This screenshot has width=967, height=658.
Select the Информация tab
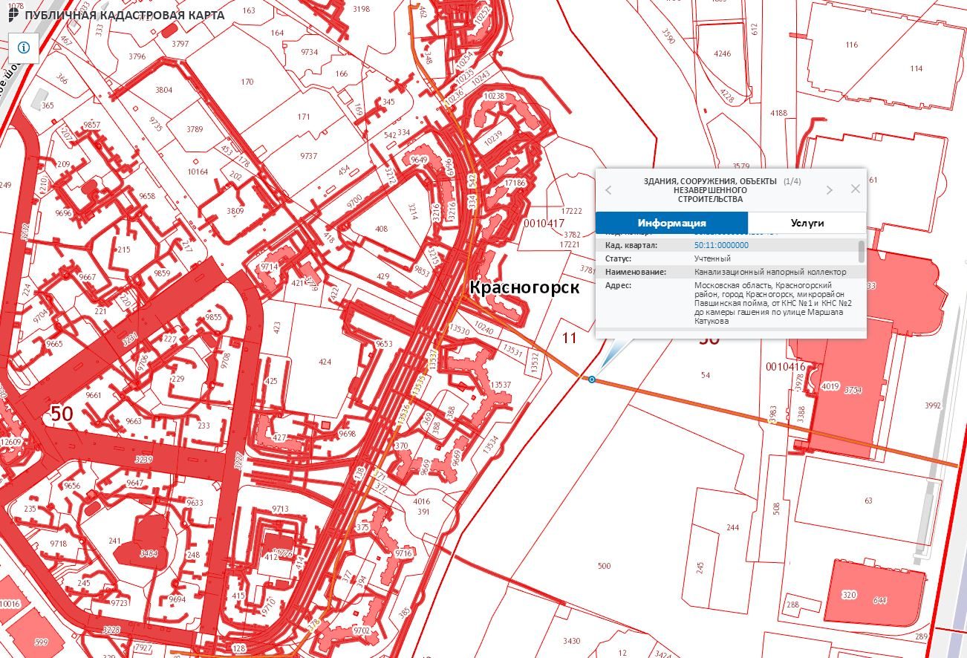click(671, 223)
